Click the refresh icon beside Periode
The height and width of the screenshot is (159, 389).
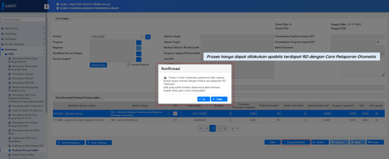pyautogui.click(x=148, y=37)
